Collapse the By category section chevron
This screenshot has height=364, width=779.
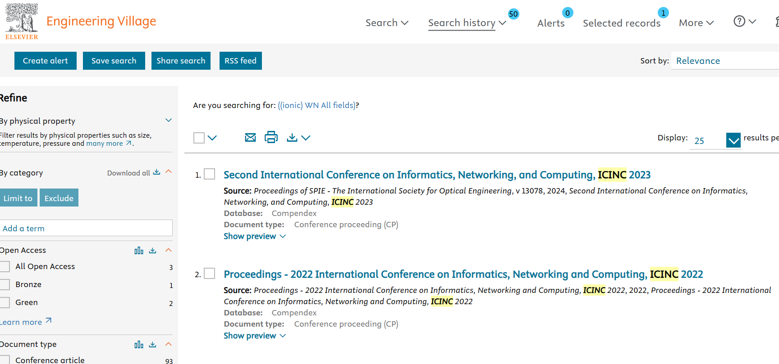point(169,171)
